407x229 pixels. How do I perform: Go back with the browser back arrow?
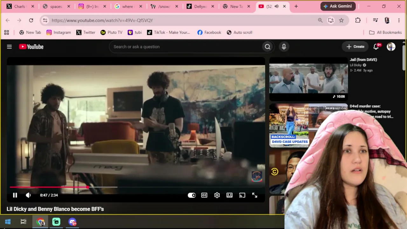(x=8, y=20)
